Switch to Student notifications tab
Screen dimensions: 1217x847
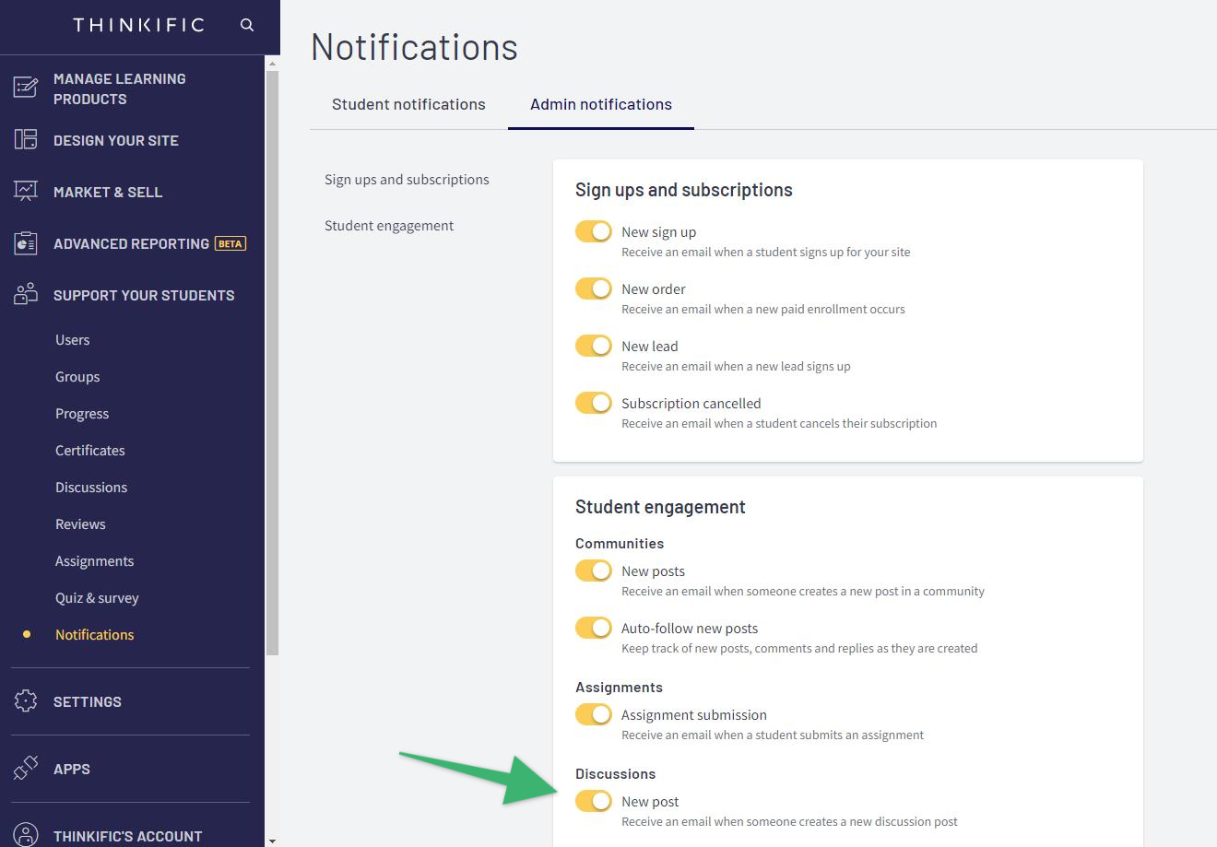pos(408,104)
